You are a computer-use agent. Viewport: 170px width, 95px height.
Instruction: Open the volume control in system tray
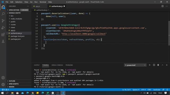click(x=144, y=93)
